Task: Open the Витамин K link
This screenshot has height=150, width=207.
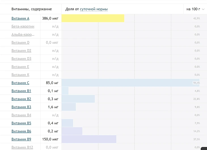Action: [20, 75]
